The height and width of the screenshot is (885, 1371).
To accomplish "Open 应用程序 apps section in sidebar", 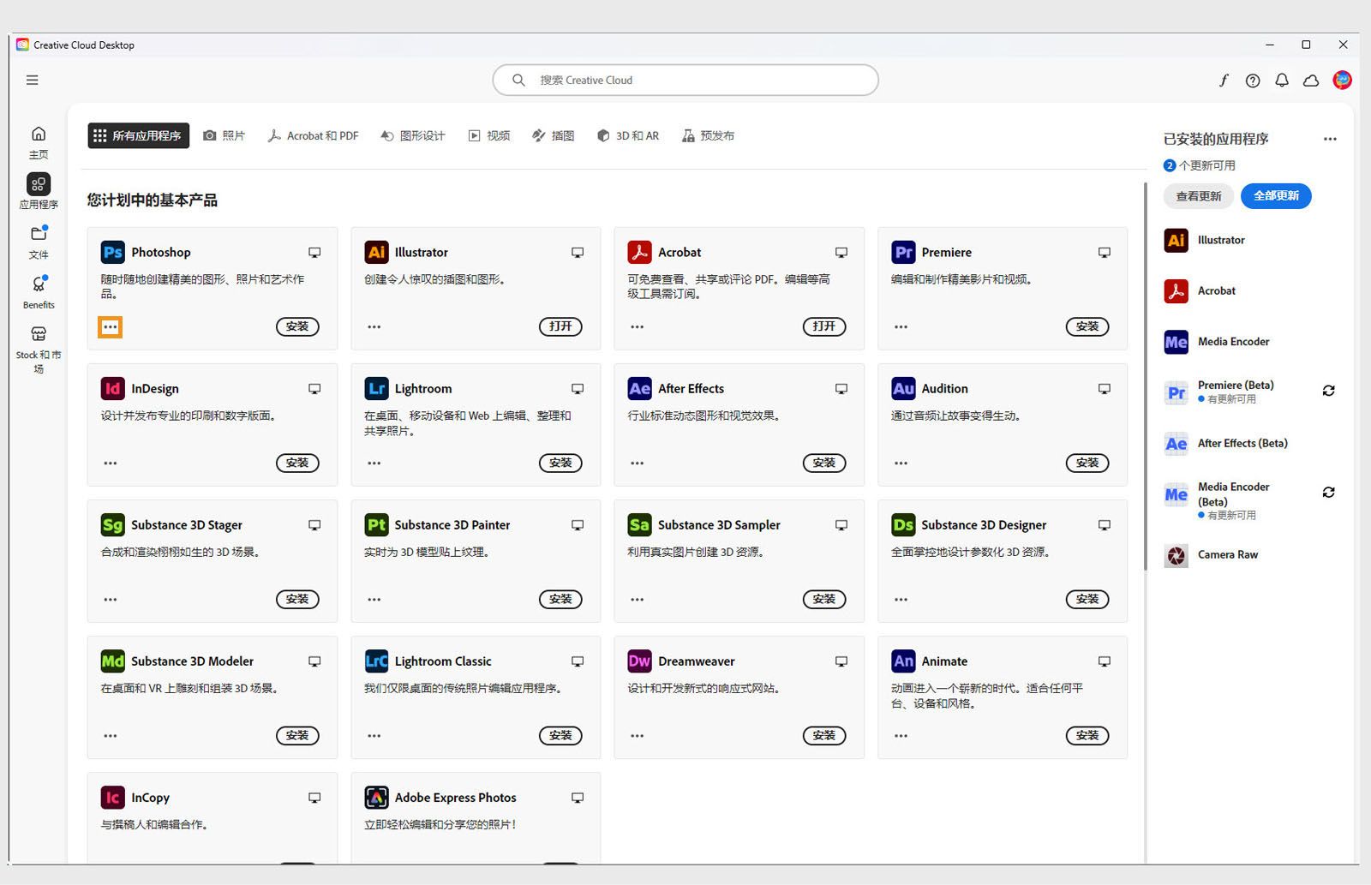I will 39,192.
